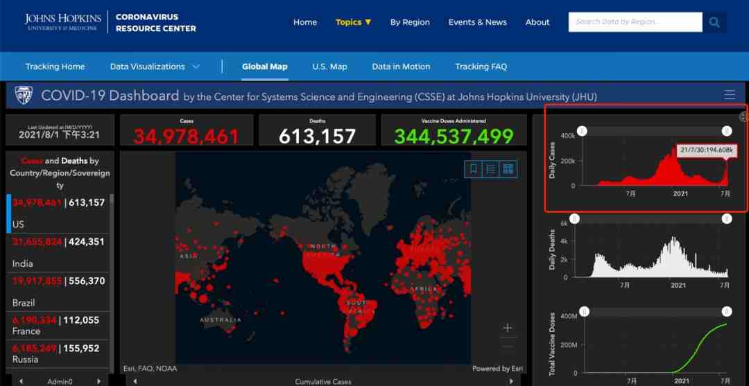Click total deaths number 613,157
The width and height of the screenshot is (749, 386).
[317, 137]
